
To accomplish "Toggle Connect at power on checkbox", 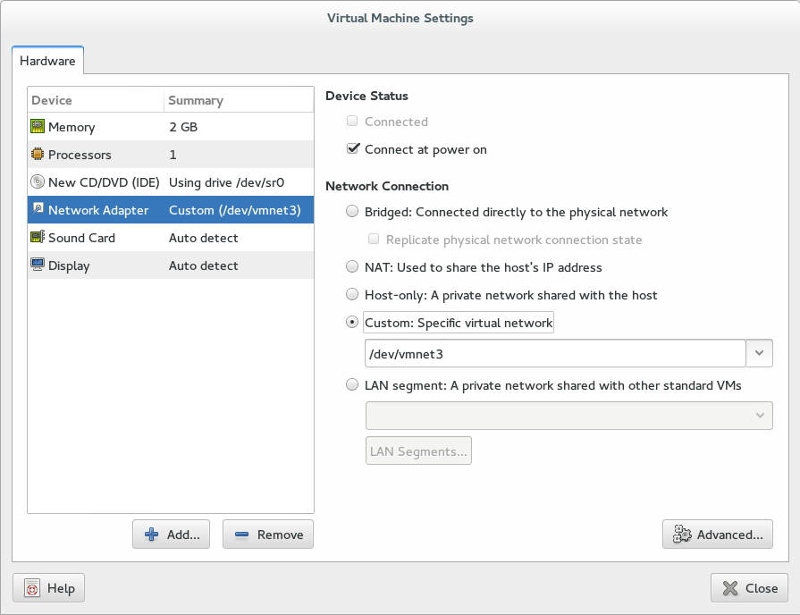I will click(353, 149).
